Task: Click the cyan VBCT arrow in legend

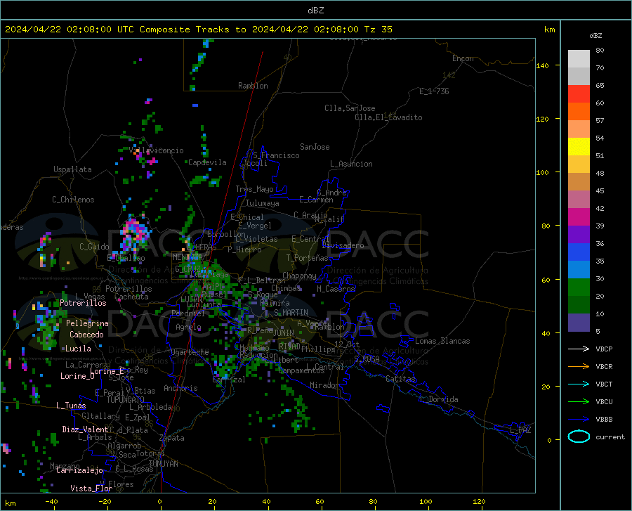Action: [579, 384]
